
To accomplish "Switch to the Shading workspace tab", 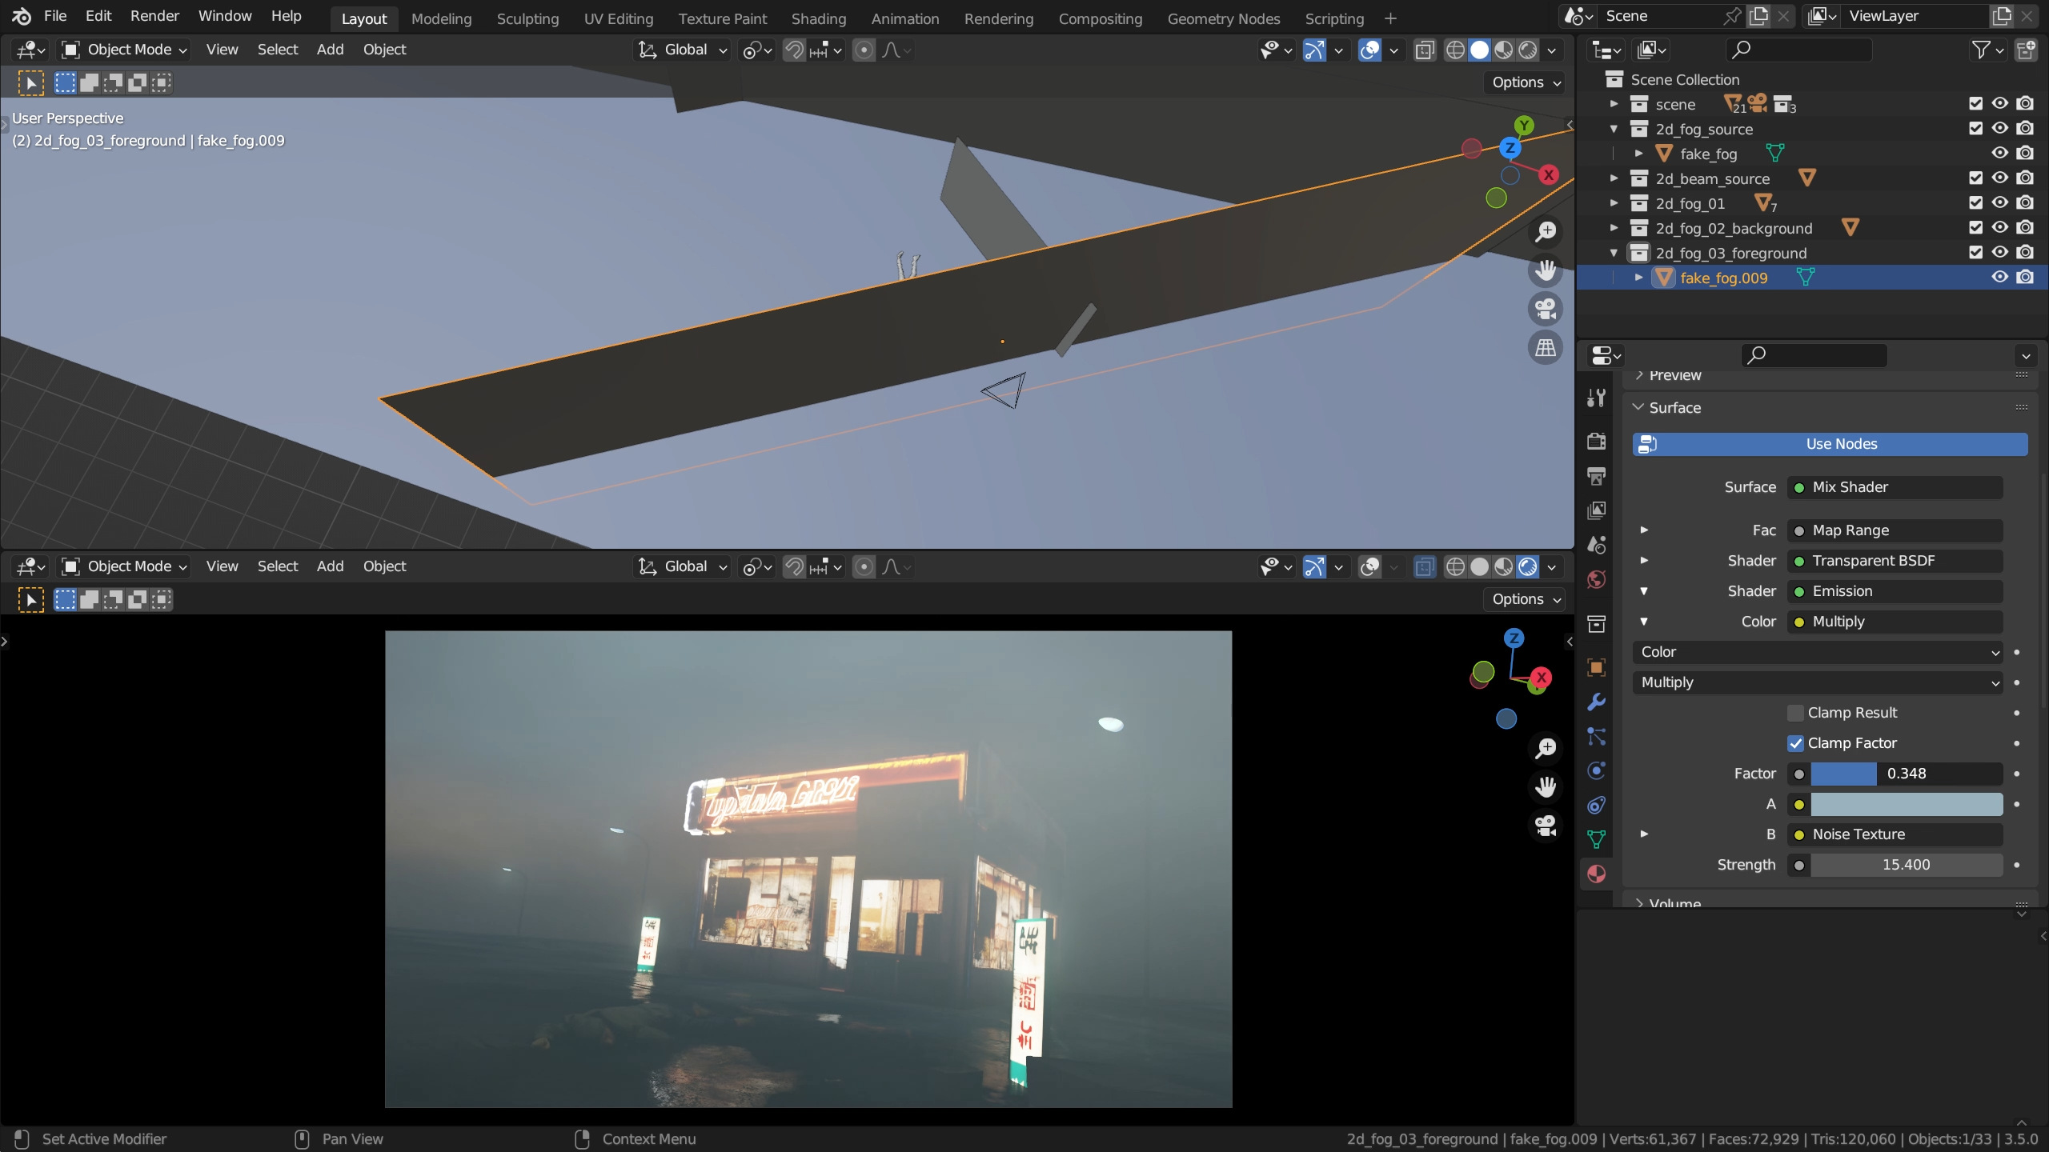I will [x=817, y=18].
